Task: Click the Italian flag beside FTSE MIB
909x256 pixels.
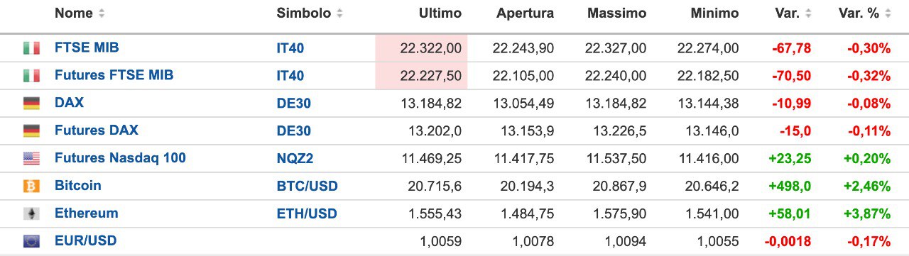Action: click(31, 48)
